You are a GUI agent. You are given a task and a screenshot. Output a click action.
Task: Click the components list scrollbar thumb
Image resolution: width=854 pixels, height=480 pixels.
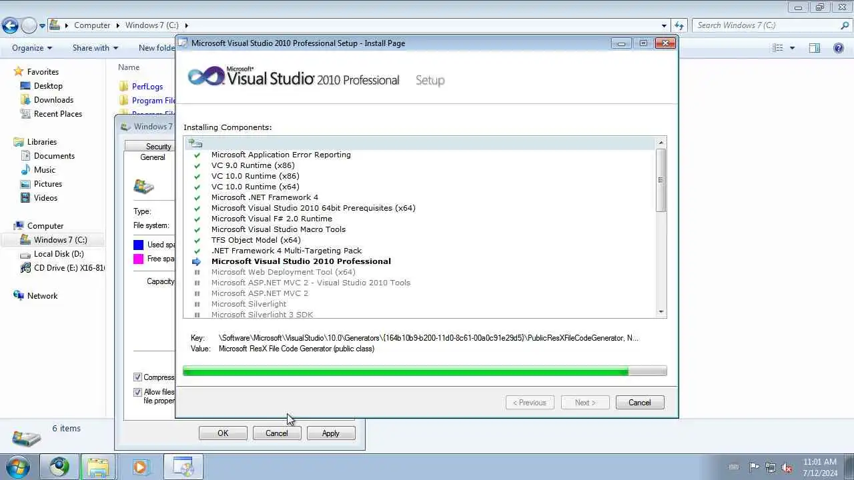pyautogui.click(x=661, y=180)
